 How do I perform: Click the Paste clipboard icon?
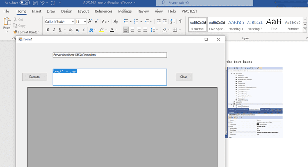click(x=7, y=21)
